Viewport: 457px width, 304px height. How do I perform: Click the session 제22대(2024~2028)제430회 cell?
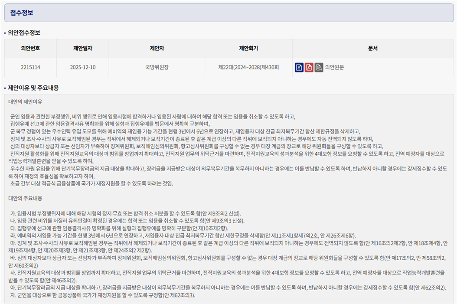point(248,67)
